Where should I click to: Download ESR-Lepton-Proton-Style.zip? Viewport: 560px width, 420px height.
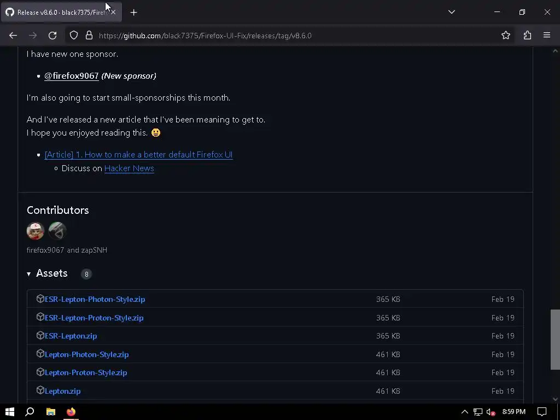[94, 318]
